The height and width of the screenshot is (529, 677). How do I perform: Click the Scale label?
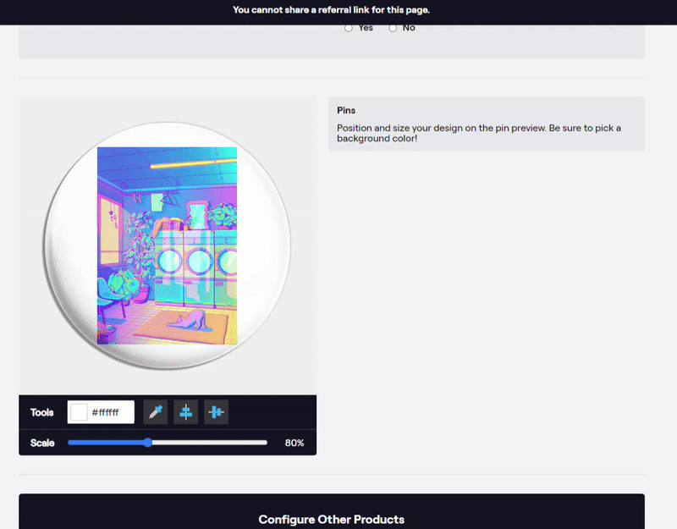[x=42, y=443]
